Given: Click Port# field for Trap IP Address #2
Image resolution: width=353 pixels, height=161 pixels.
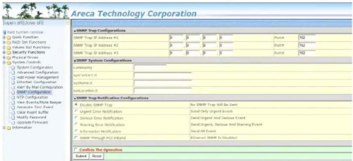Looking at the screenshot, I should pyautogui.click(x=307, y=45).
